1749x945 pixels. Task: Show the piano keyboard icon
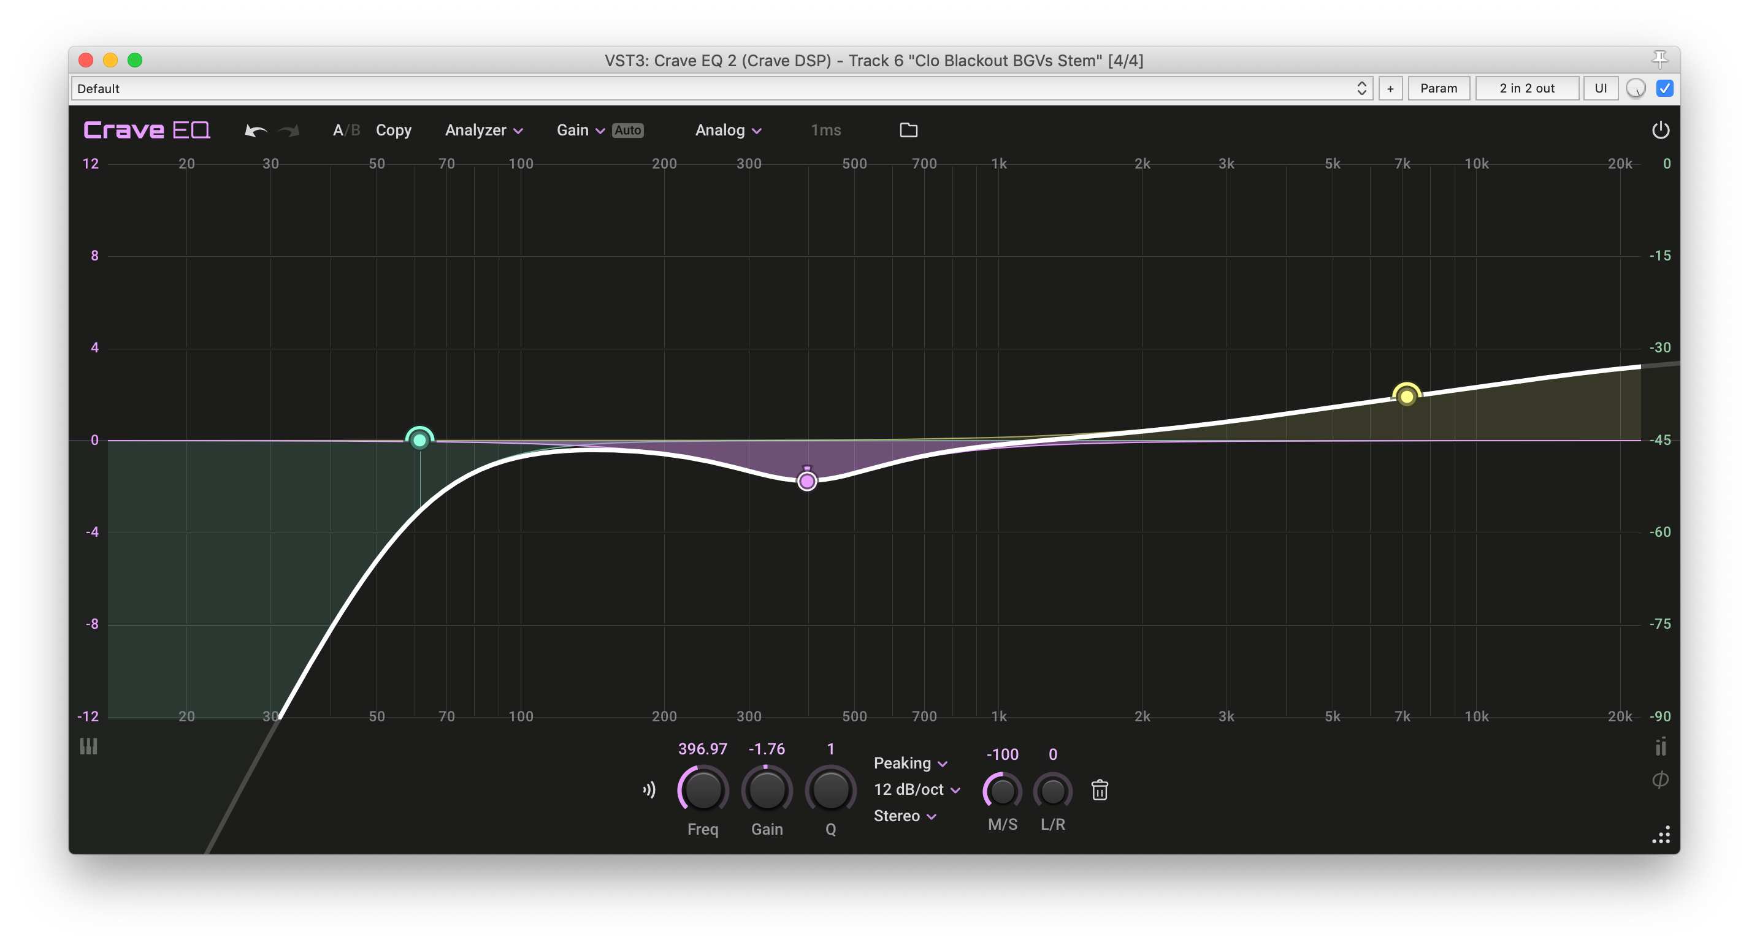point(89,746)
